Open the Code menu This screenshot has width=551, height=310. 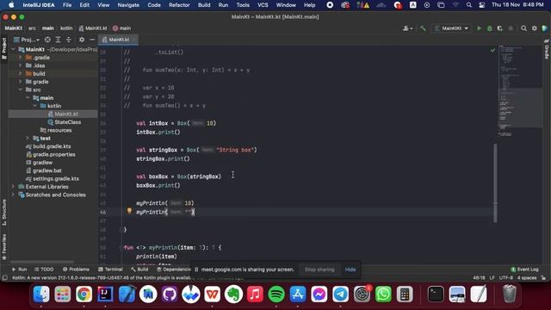click(154, 5)
